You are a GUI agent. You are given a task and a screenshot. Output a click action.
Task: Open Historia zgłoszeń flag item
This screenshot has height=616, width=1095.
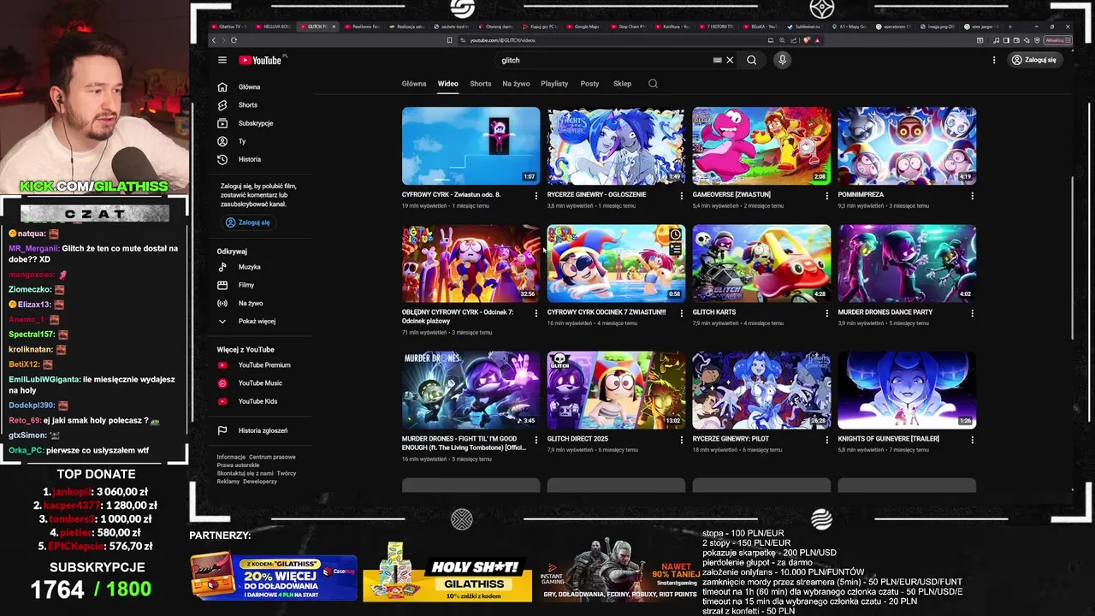click(262, 430)
